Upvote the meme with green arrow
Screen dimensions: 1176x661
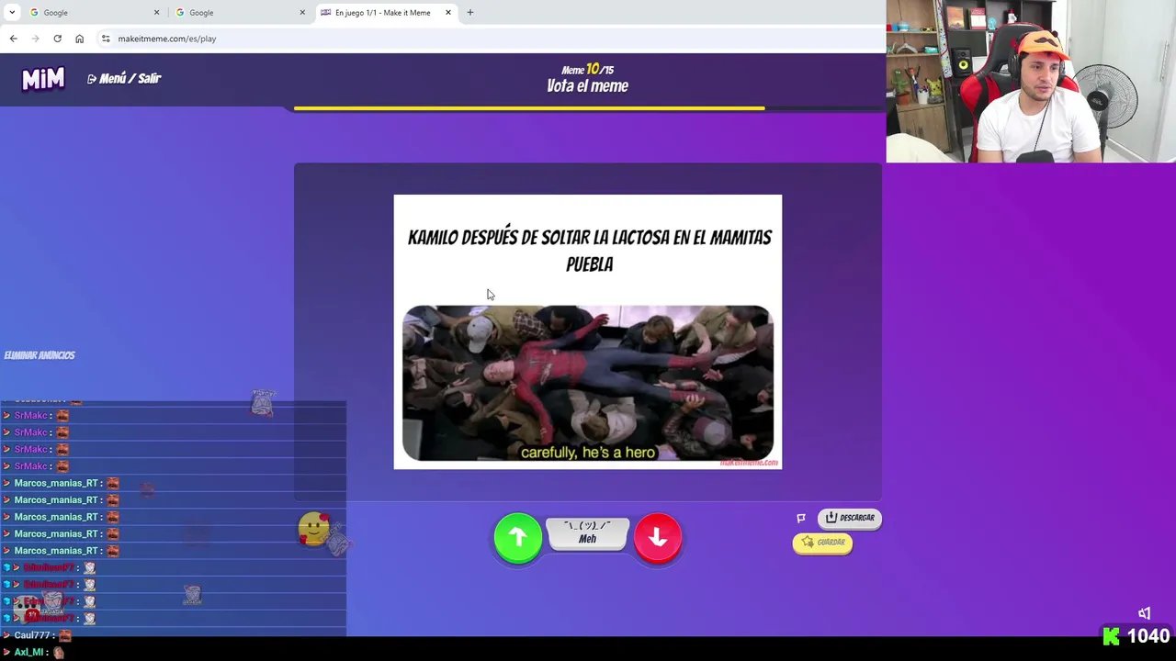pos(517,537)
